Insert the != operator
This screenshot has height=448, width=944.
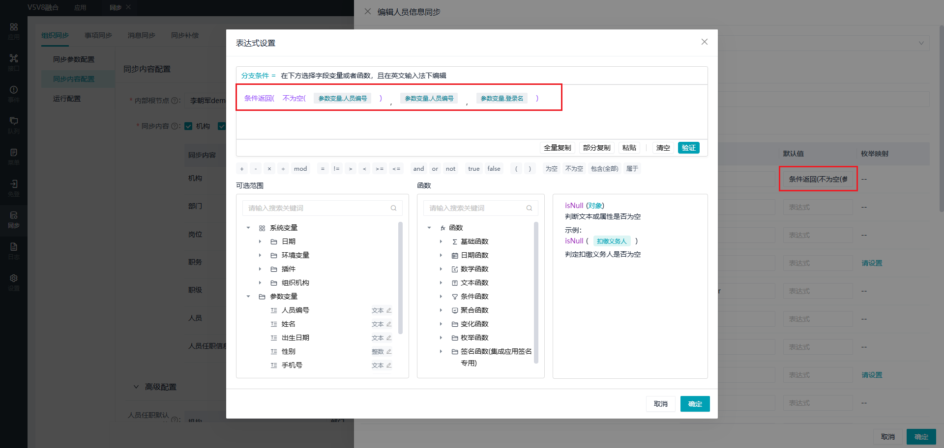click(336, 169)
